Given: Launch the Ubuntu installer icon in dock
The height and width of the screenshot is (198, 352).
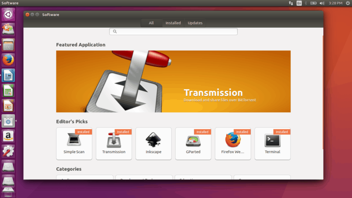Looking at the screenshot, I should point(8,29).
